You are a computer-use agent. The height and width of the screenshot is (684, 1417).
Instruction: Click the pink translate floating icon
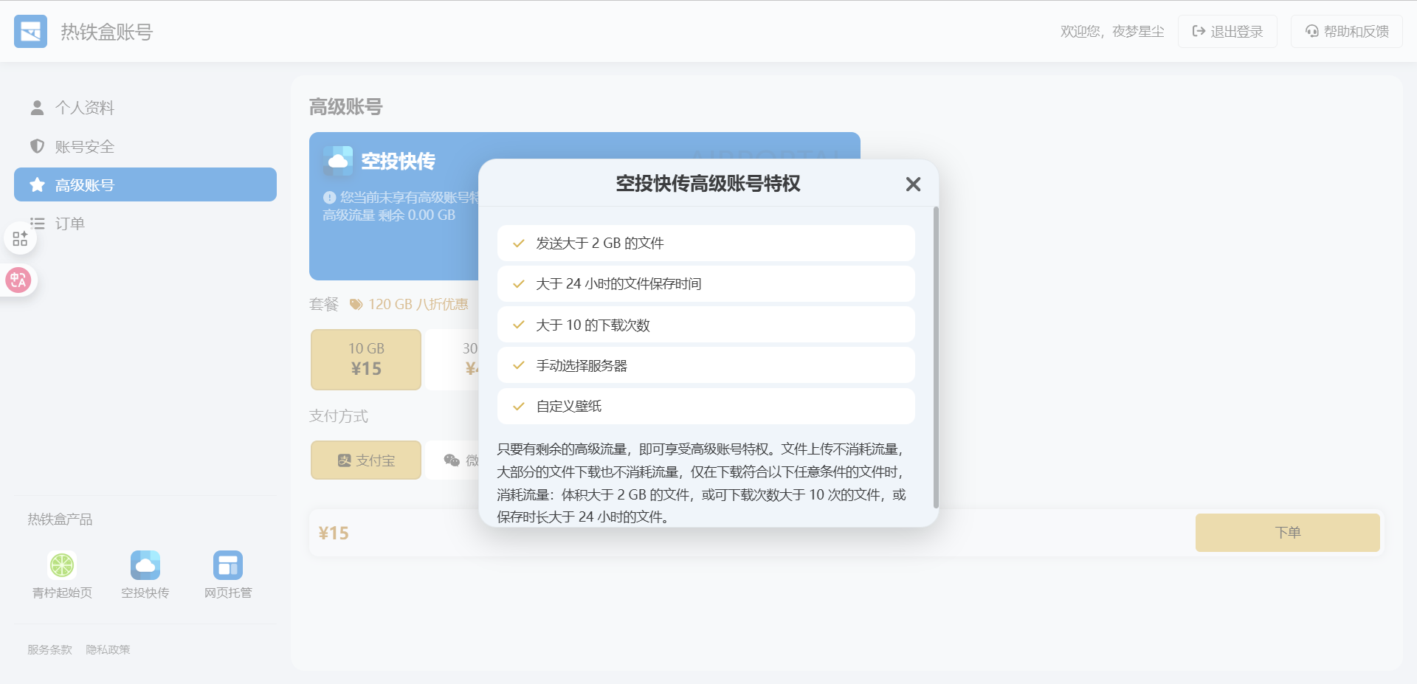(18, 280)
